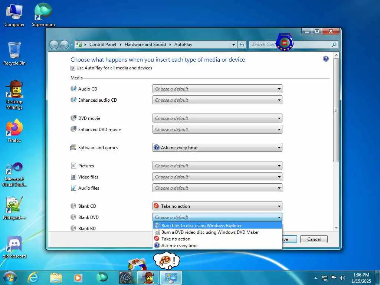Open the address bar history dropdown arrow

click(x=233, y=45)
